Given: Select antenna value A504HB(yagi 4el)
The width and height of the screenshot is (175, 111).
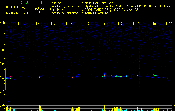Looking at the screenshot, I should coord(98,13).
